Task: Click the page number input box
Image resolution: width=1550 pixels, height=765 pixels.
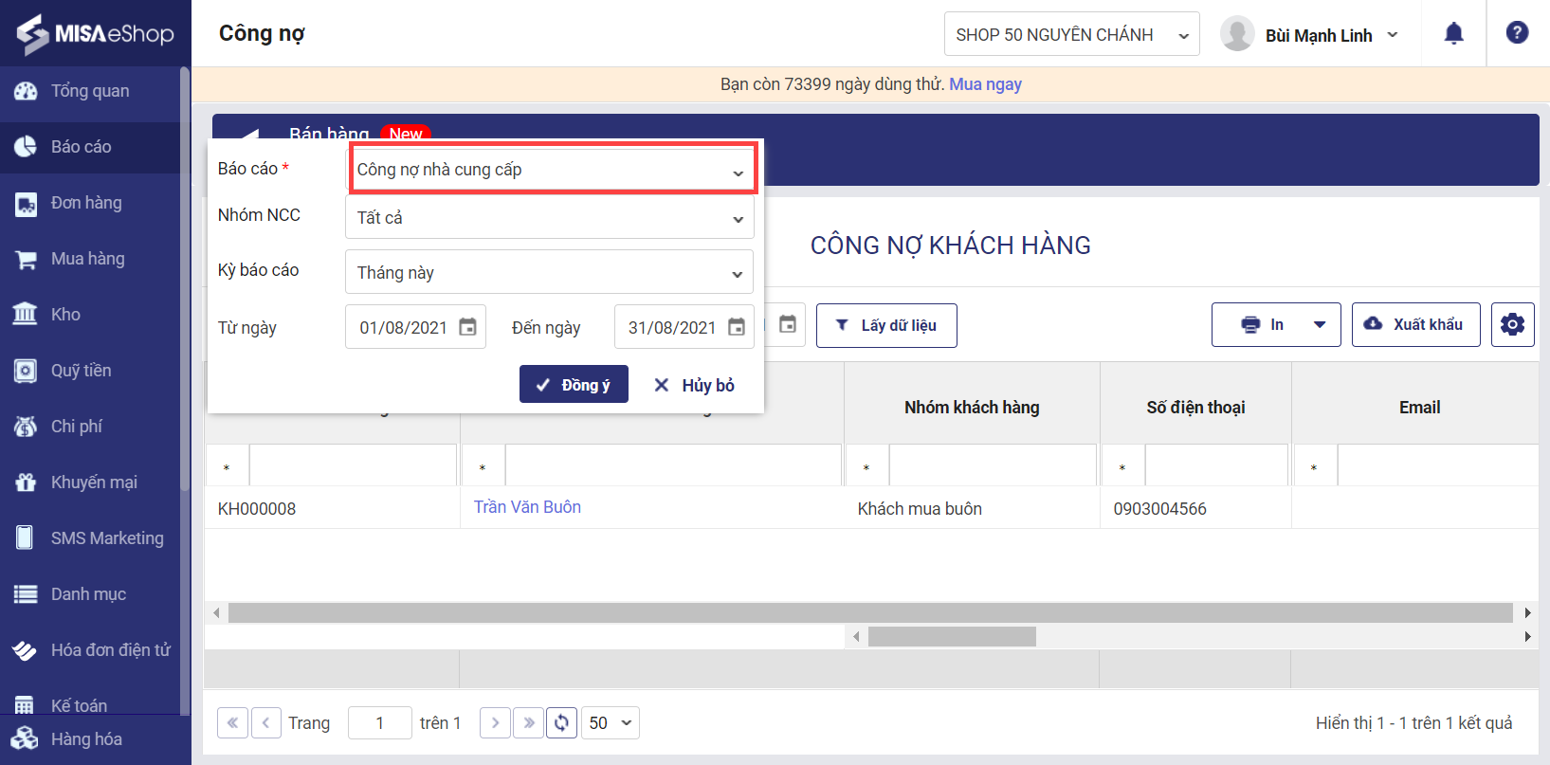Action: click(x=380, y=723)
